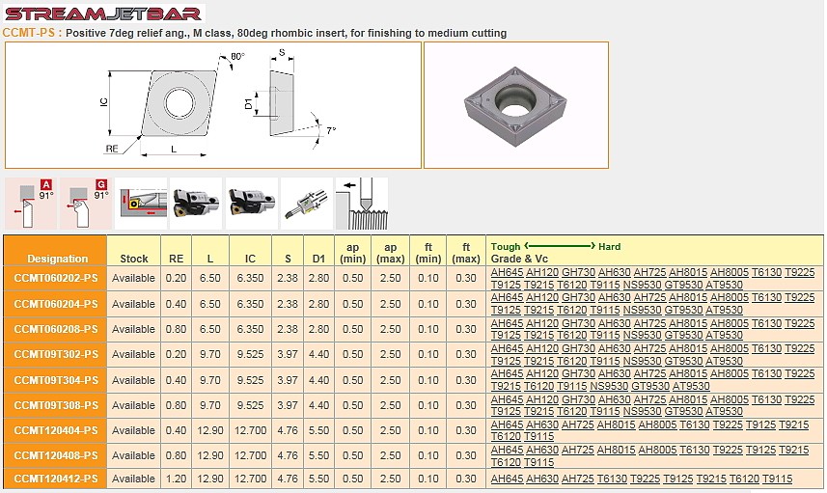Click the ap (min) column header
The width and height of the screenshot is (827, 493).
point(353,253)
